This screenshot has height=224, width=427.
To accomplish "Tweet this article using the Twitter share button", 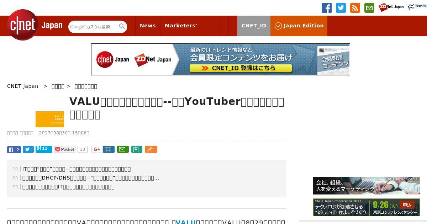I will [x=28, y=150].
